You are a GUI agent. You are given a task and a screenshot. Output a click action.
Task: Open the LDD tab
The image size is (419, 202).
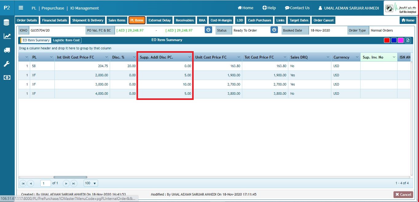click(240, 20)
